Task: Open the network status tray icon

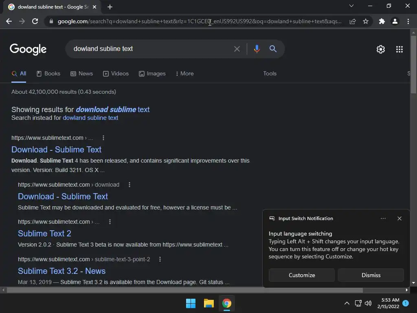Action: point(358,303)
